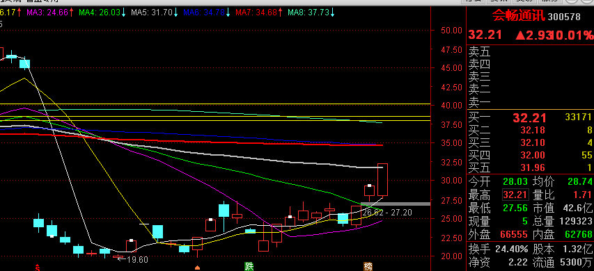Select the MA5: 31.70 indicator label
Image resolution: width=594 pixels, height=271 pixels.
click(152, 13)
